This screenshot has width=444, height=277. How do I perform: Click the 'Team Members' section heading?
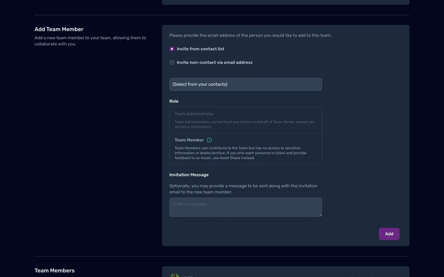pos(54,271)
